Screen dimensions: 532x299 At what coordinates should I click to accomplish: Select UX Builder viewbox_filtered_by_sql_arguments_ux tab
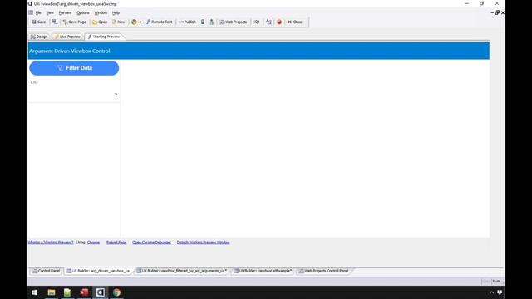(182, 271)
